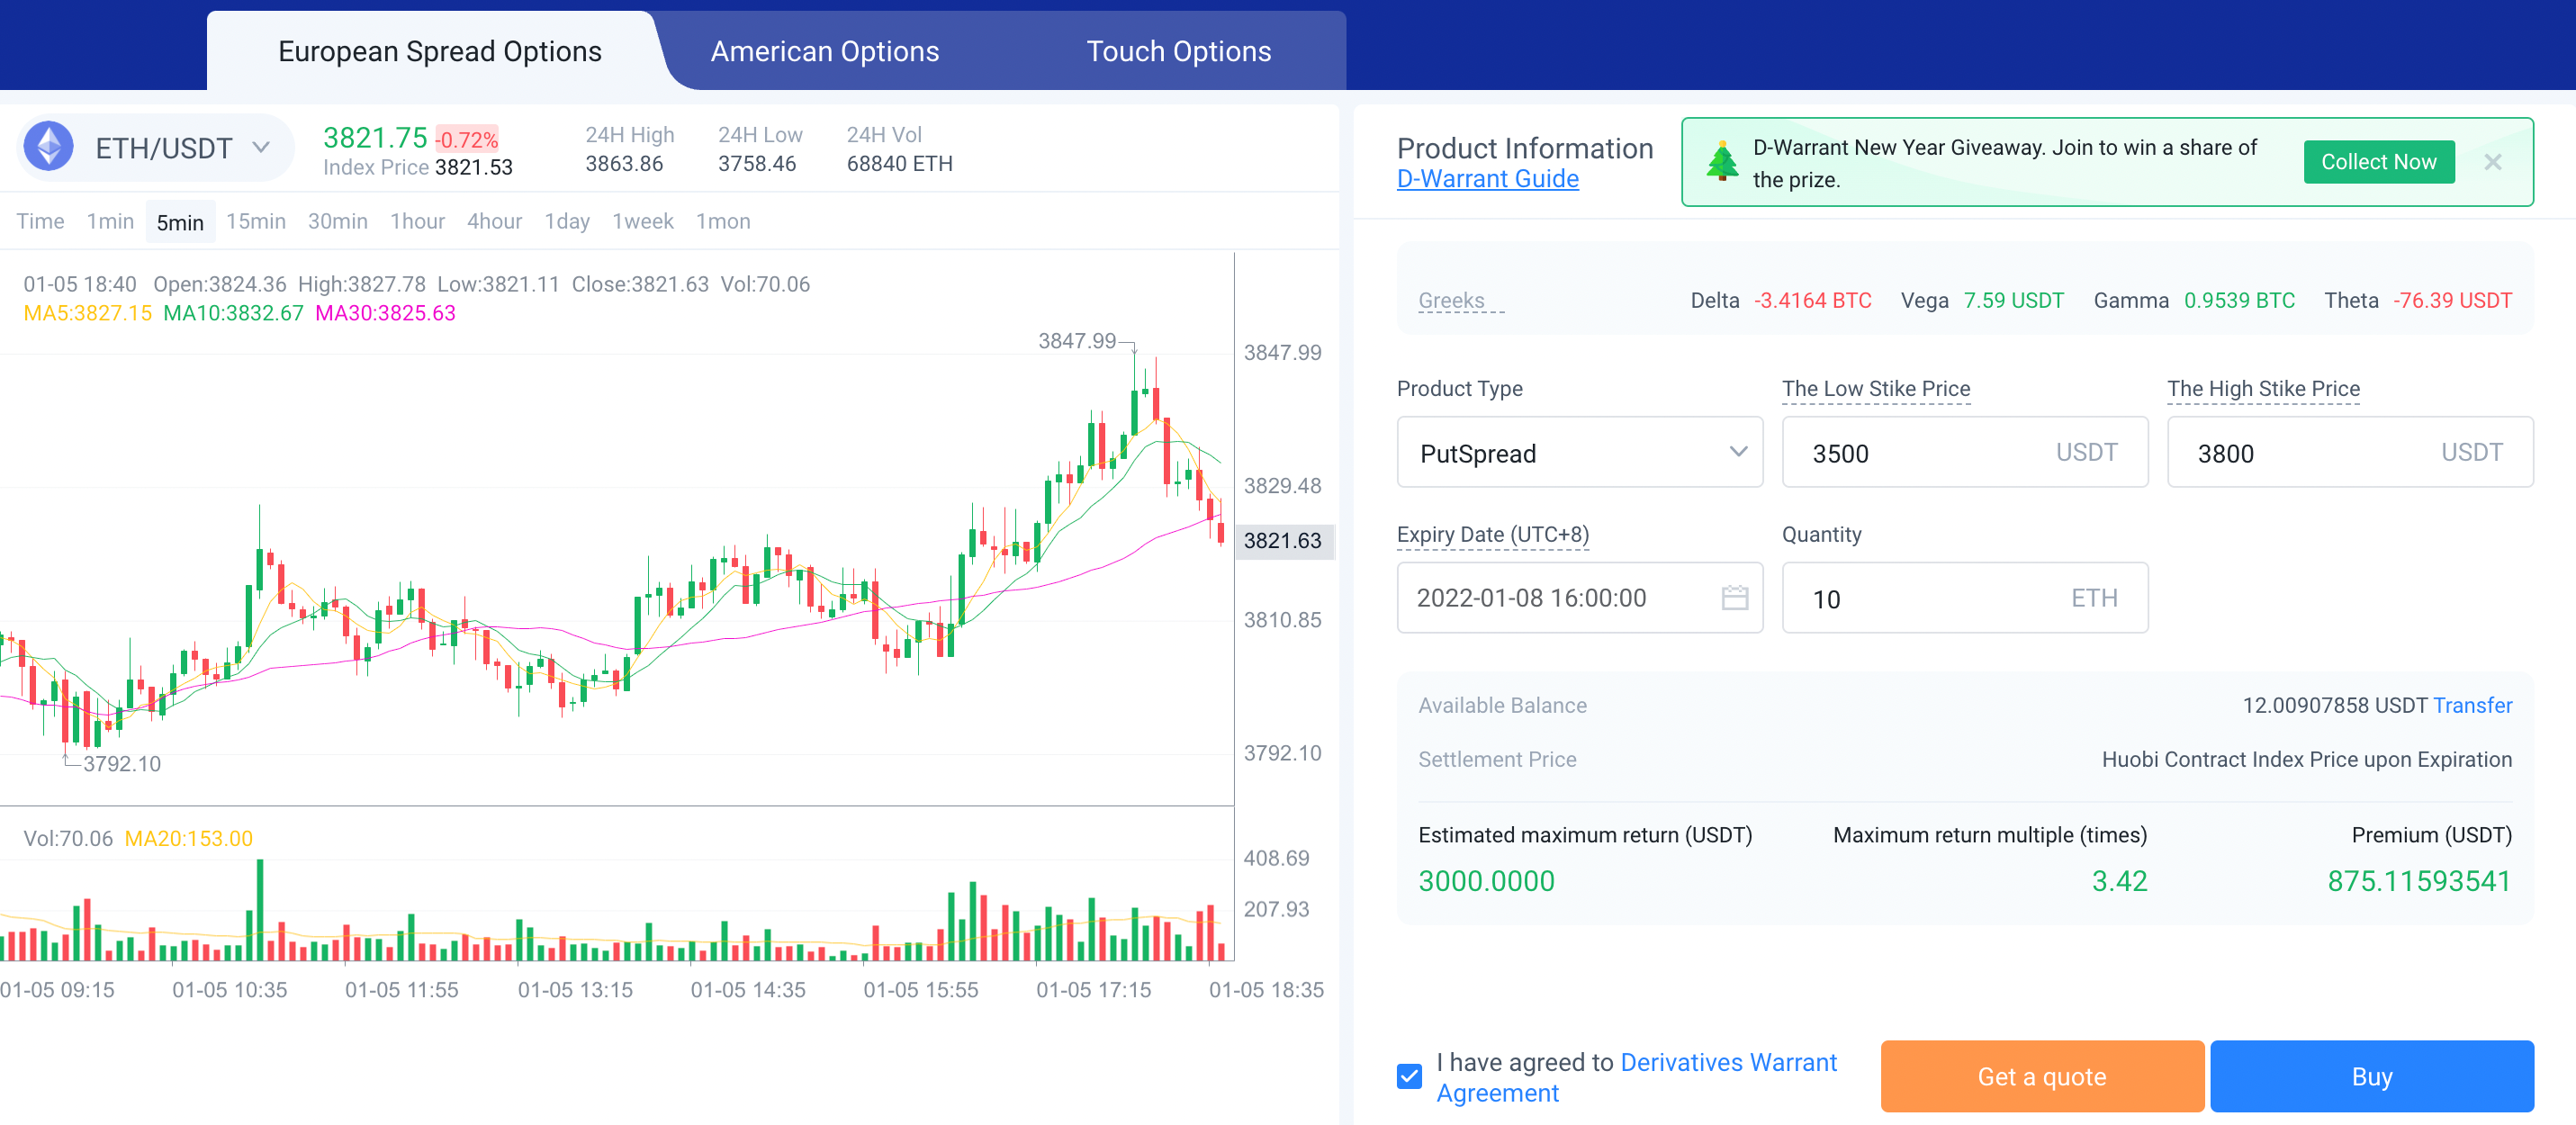The height and width of the screenshot is (1125, 2576).
Task: Open the expiry date calendar icon
Action: click(x=1734, y=598)
